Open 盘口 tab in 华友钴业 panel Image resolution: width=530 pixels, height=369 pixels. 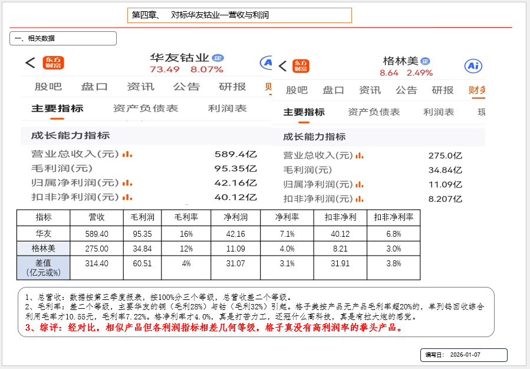coord(94,87)
